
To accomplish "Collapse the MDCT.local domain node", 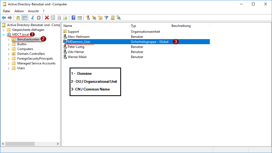I will point(3,35).
